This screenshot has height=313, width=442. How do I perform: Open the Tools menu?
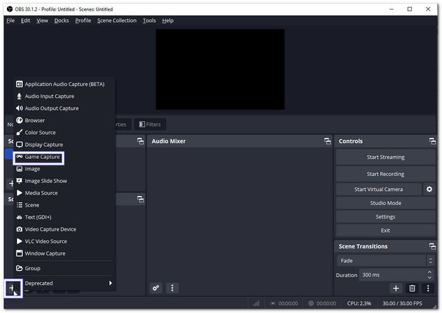[149, 21]
